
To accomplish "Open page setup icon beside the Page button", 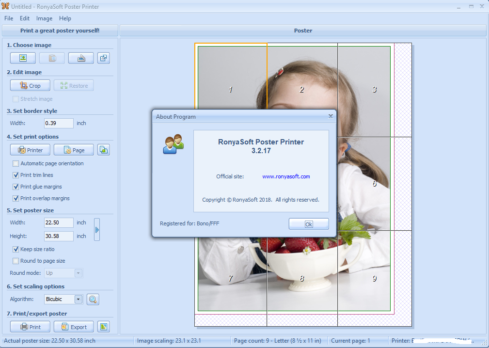I will click(x=104, y=150).
